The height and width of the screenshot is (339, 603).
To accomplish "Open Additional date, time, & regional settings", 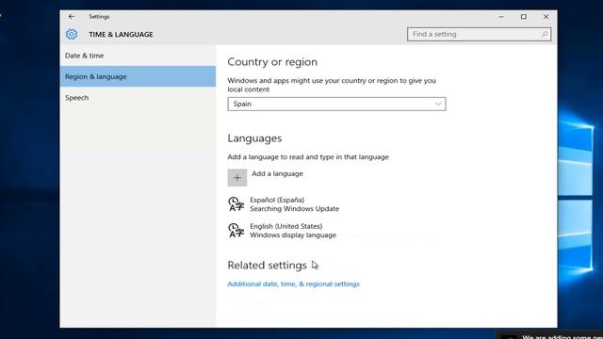I will tap(293, 284).
